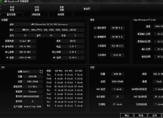
Task: Click the HyperTransport Link 速度 value
Action: (158, 26)
